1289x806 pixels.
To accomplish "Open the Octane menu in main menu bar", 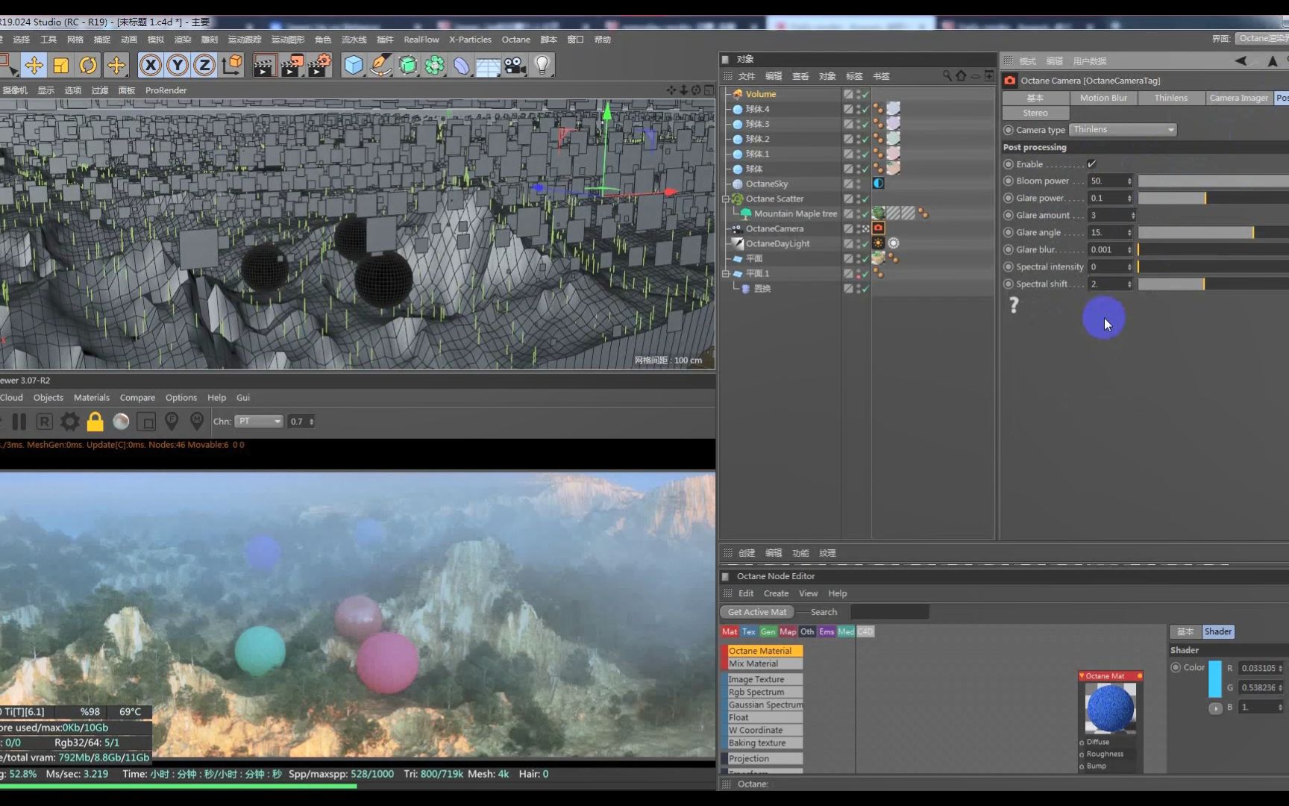I will 515,40.
